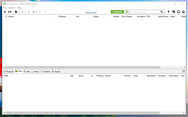
Task: Open the Help menu
Action: 19,8
